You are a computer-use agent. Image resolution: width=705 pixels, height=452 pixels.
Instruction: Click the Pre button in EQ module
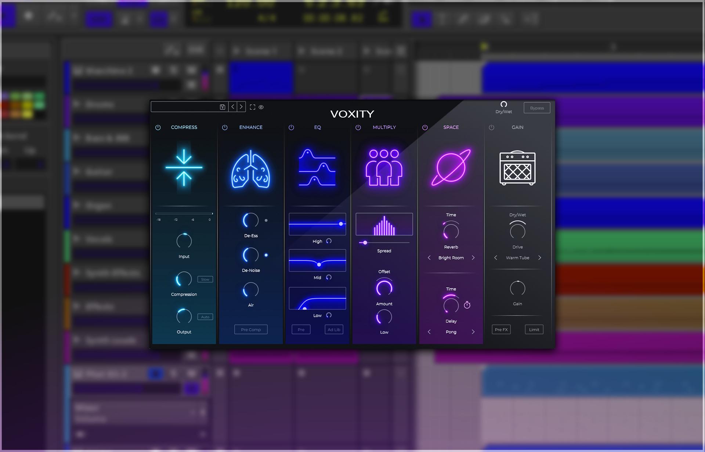301,330
